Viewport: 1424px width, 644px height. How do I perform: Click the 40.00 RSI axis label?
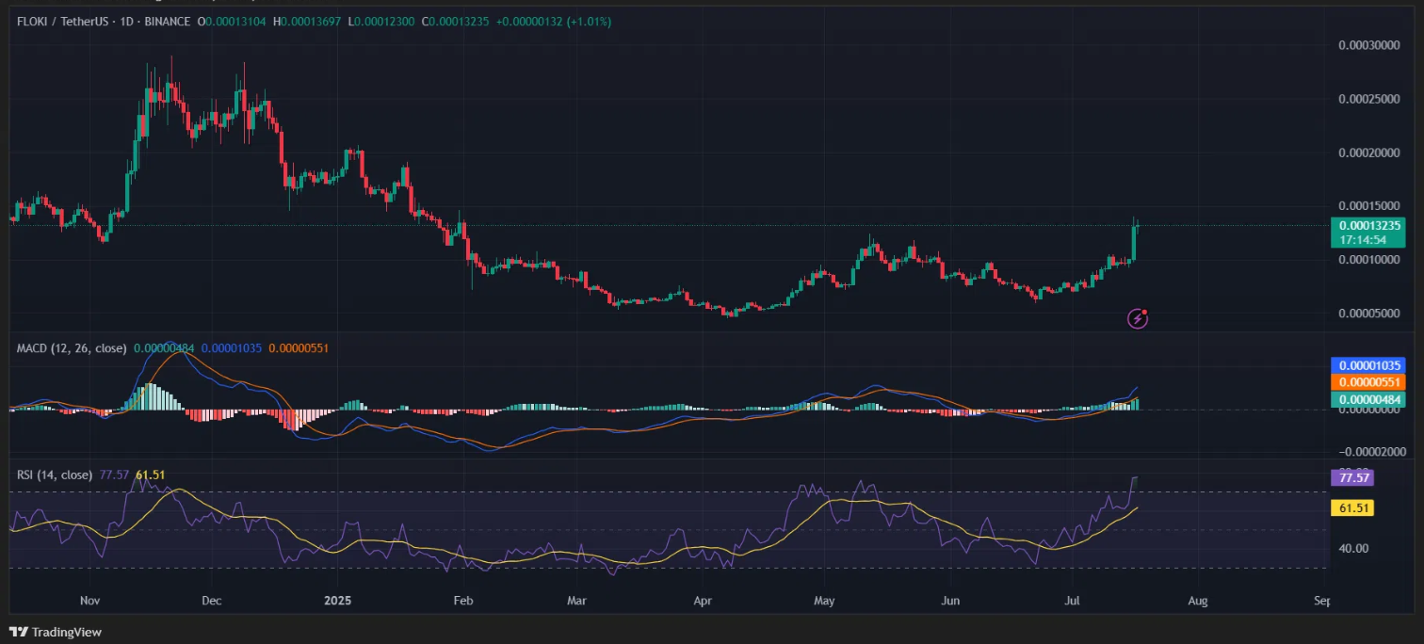pos(1351,548)
